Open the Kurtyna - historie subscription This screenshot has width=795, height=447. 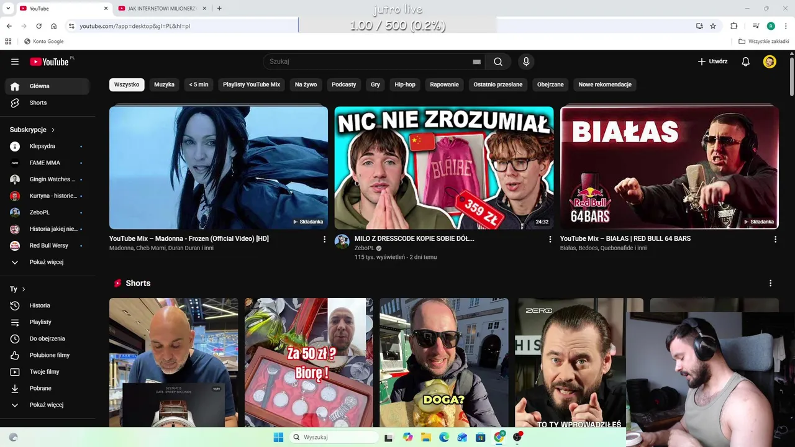48,196
